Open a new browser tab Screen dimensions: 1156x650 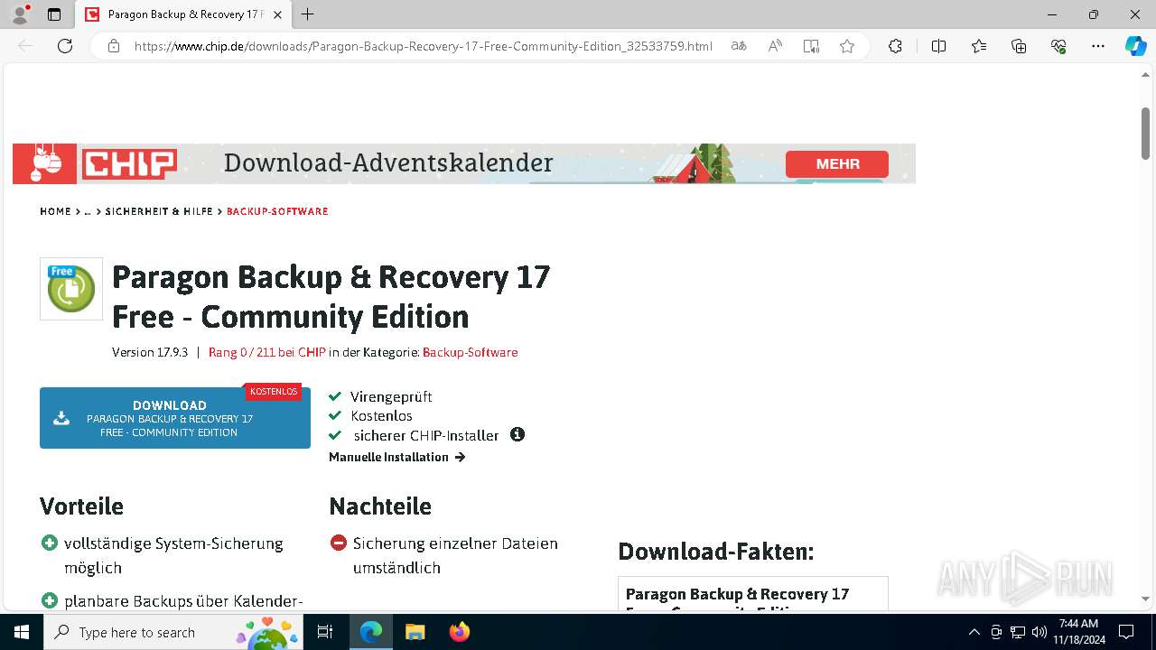(308, 14)
